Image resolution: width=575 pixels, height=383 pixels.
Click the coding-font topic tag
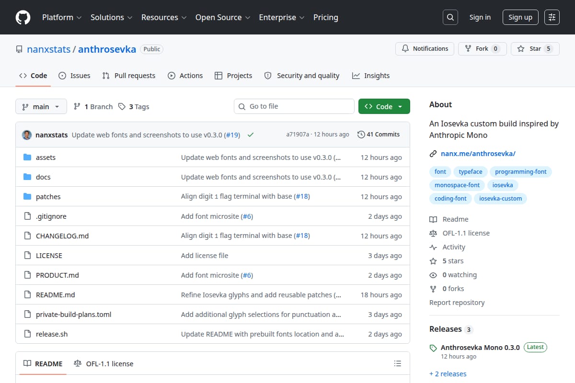(x=450, y=199)
